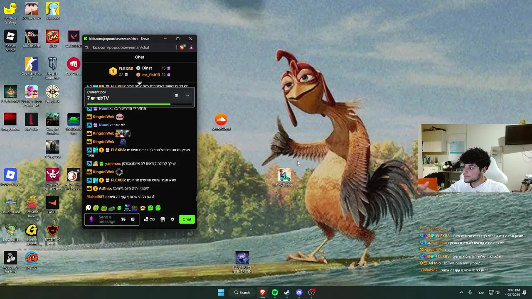Open Steam from the taskbar
The width and height of the screenshot is (532, 299).
click(x=287, y=292)
